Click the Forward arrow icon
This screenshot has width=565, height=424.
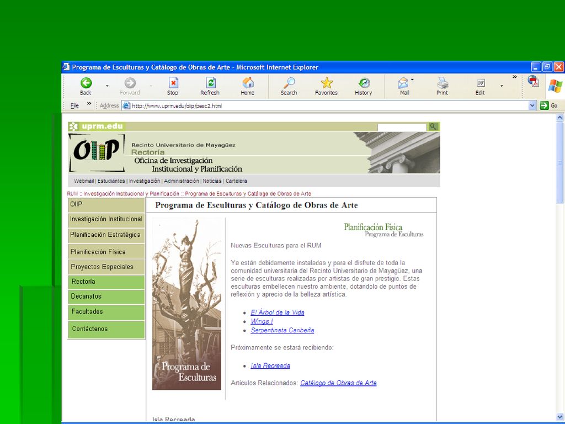130,83
